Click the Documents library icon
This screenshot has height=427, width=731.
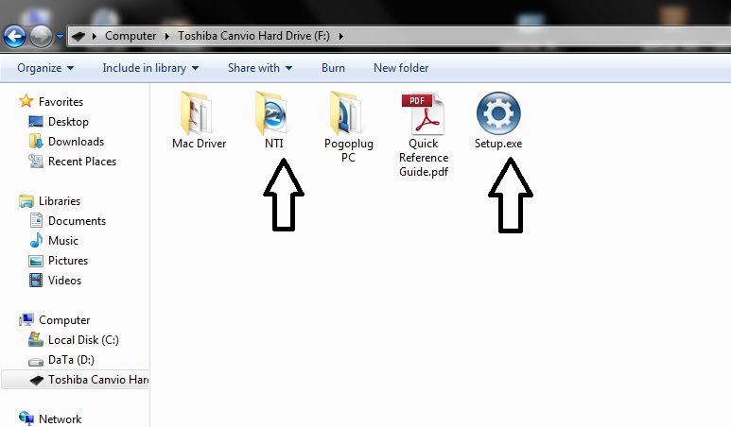point(36,220)
